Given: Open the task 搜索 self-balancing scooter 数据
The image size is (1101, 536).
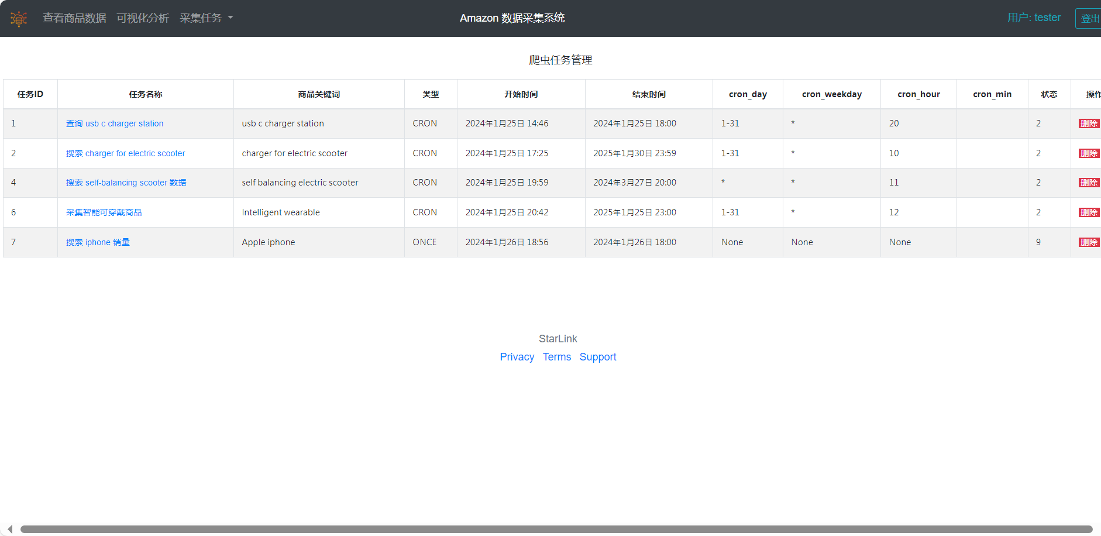Looking at the screenshot, I should coord(126,183).
